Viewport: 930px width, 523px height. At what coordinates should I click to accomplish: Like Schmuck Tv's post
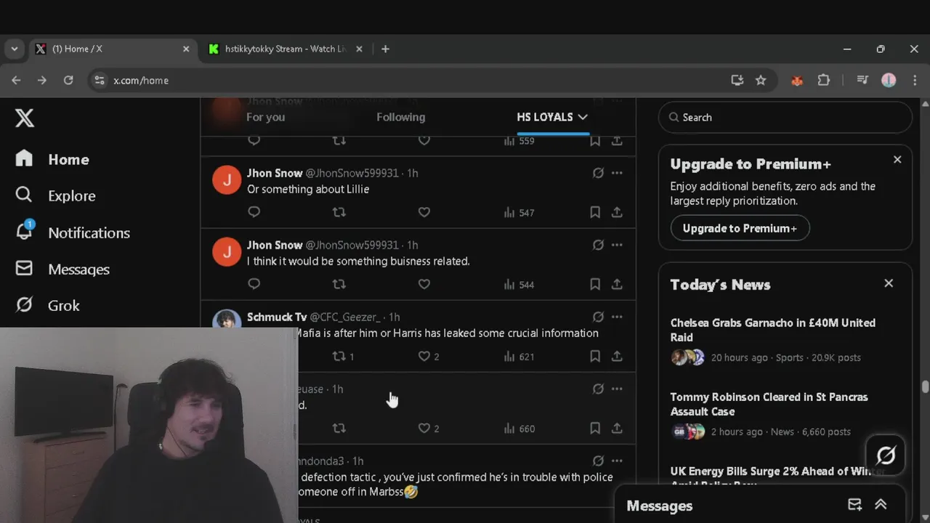click(429, 356)
